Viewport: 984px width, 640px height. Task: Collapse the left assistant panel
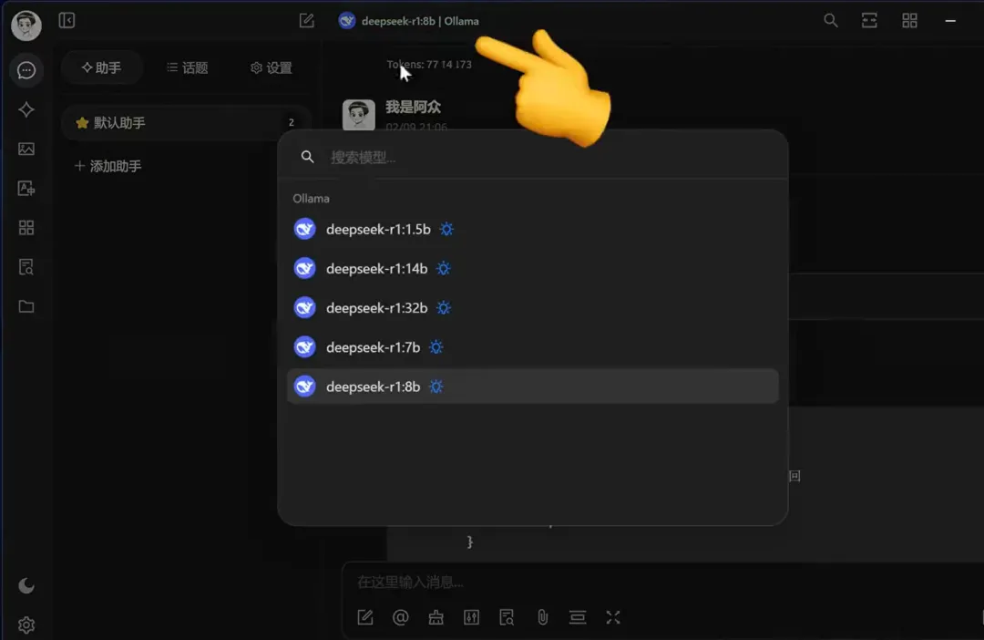coord(67,21)
